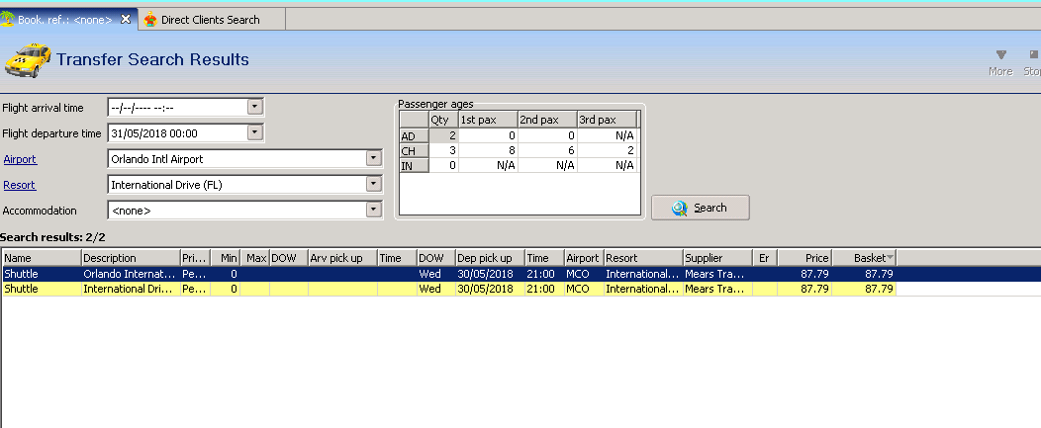Sort by Dep pick up column
Image resolution: width=1041 pixels, height=428 pixels.
tap(491, 258)
